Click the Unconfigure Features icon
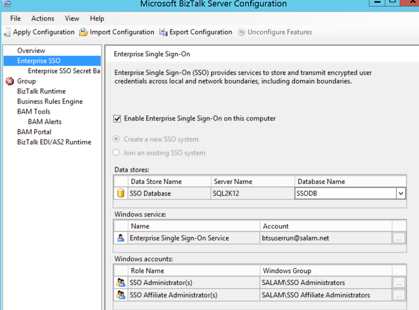 click(241, 32)
